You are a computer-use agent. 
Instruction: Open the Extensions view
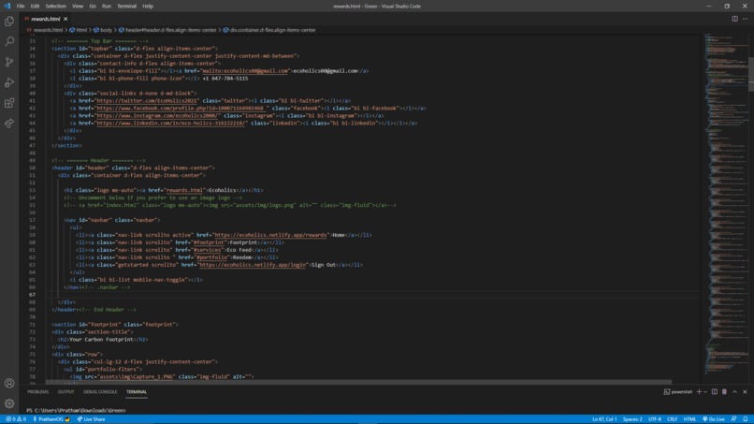pyautogui.click(x=9, y=103)
